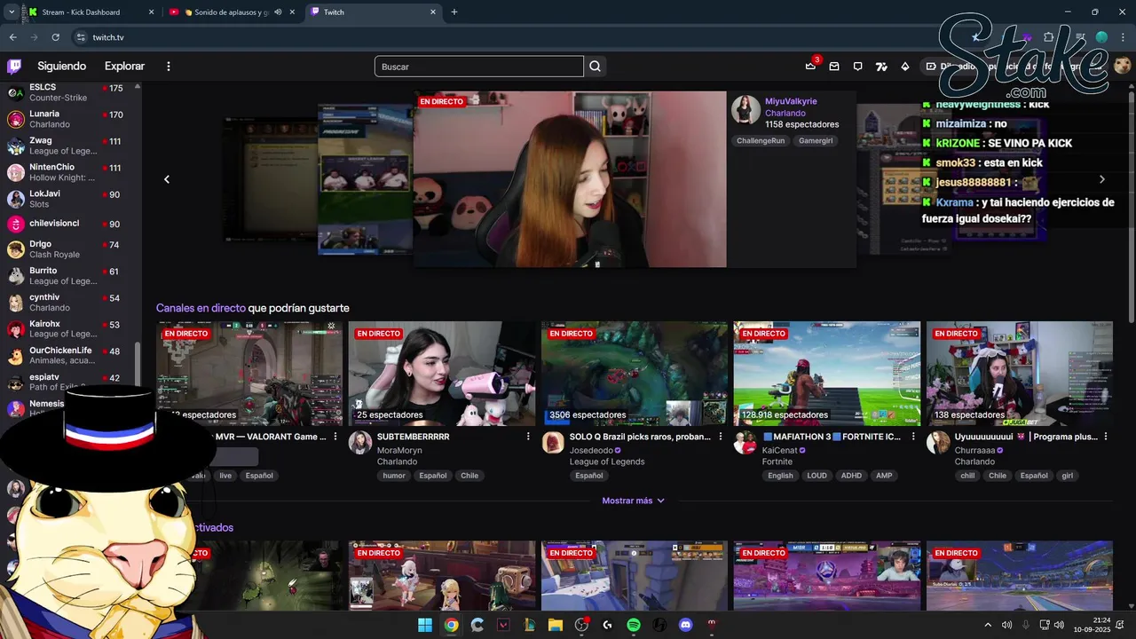1136x639 pixels.
Task: Click Fortnite category under KaiCenat
Action: [x=777, y=461]
